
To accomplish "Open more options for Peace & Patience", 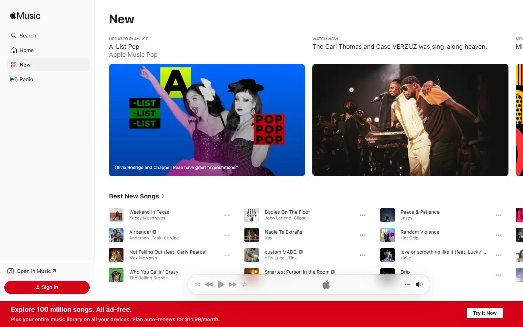I will tap(498, 215).
